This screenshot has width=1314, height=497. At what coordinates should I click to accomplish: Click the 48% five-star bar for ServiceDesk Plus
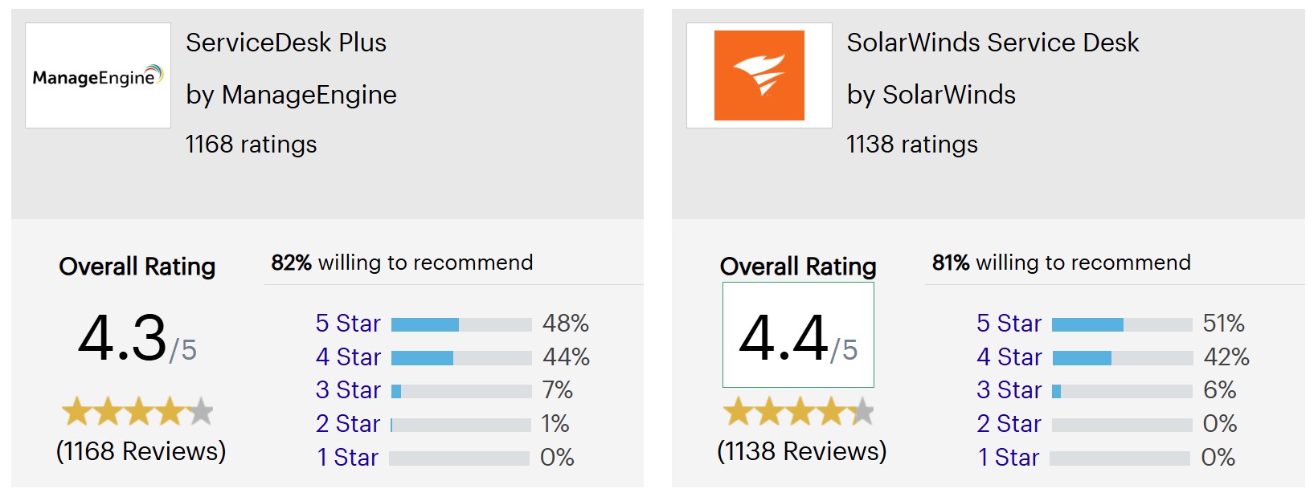461,324
